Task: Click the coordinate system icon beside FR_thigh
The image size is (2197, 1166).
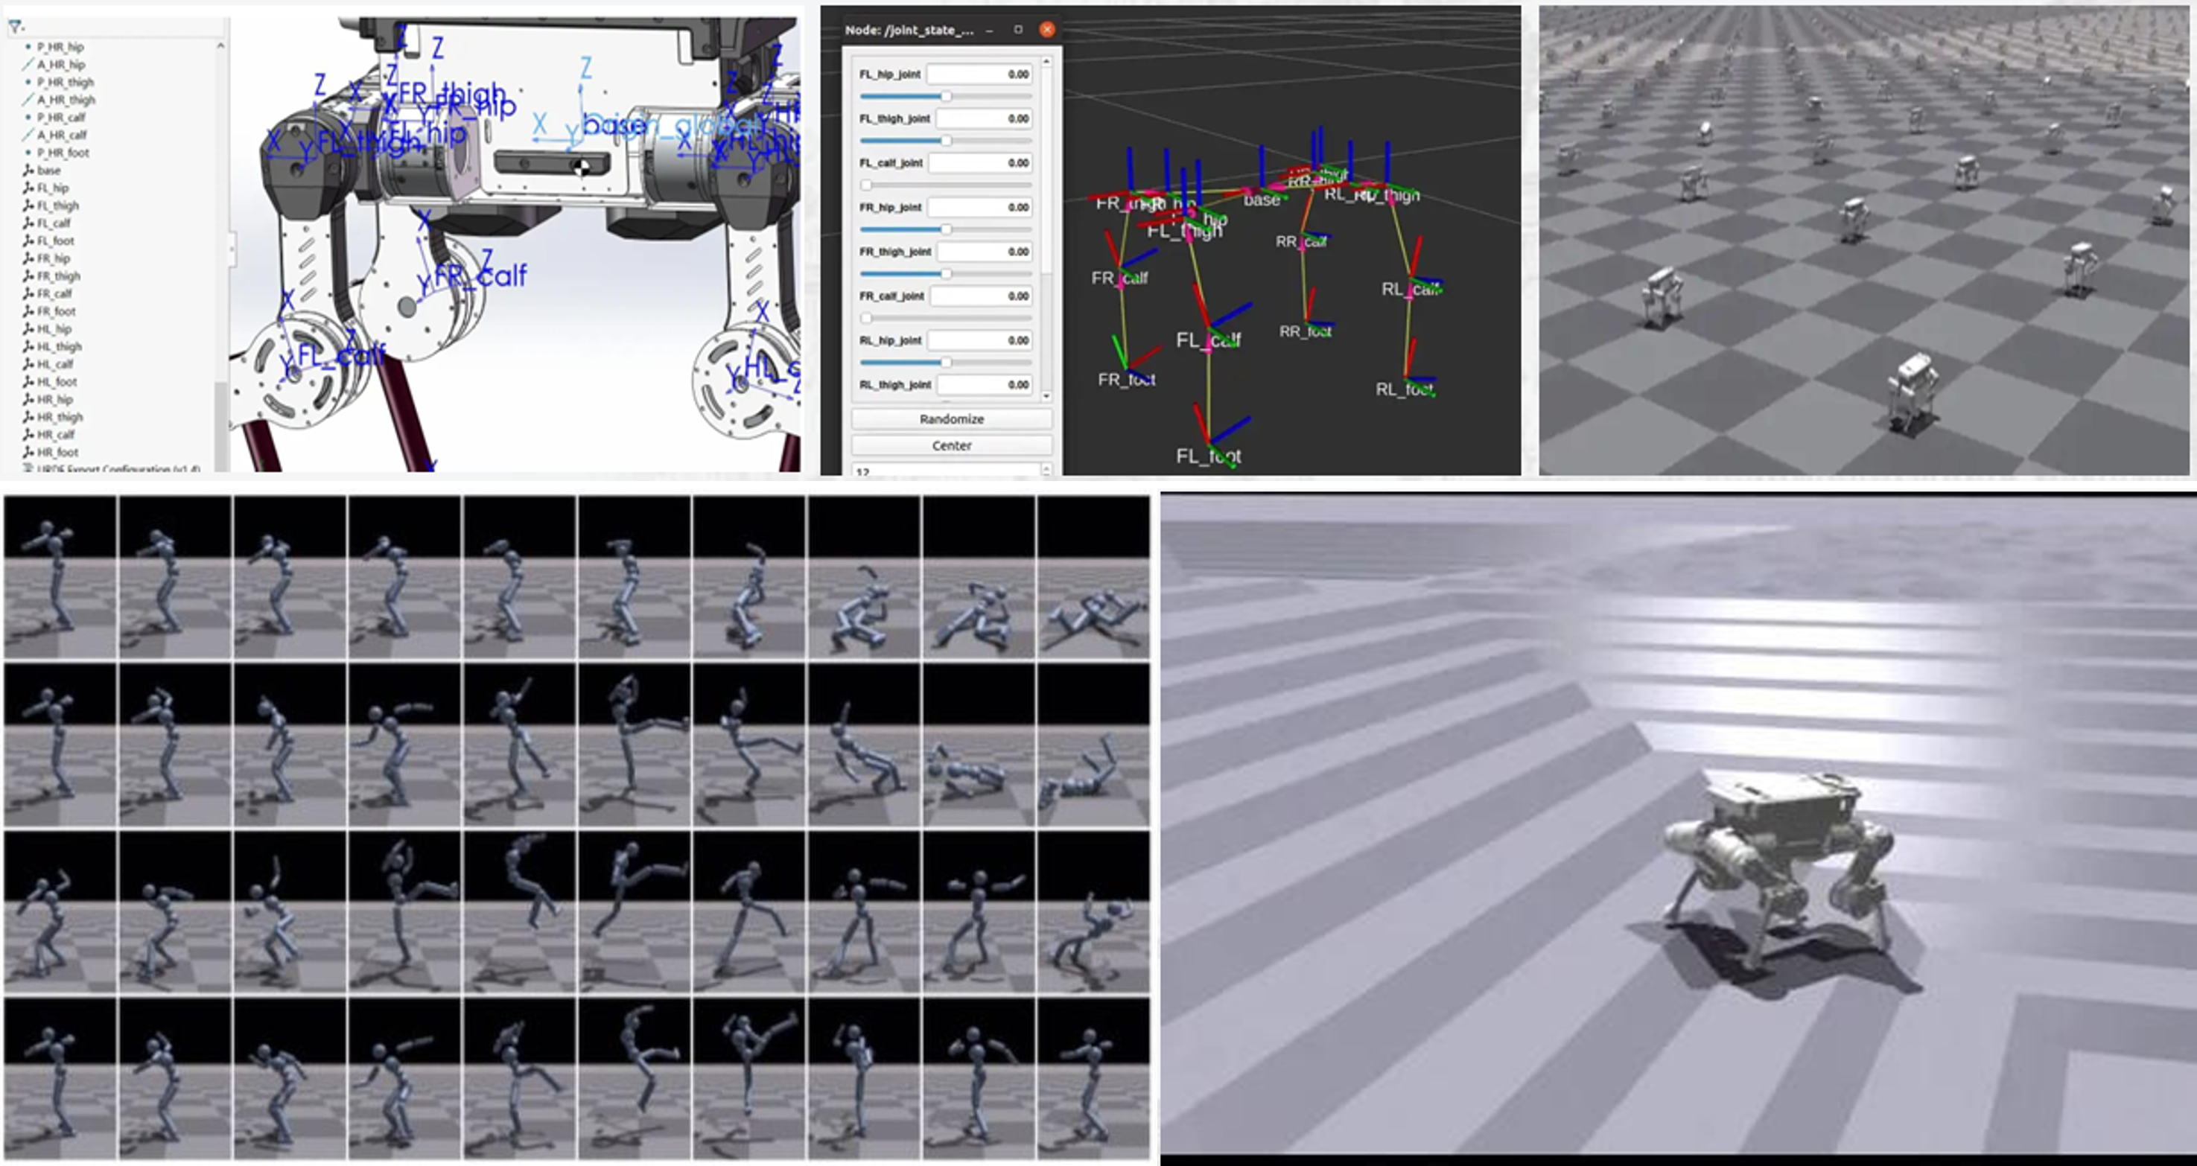Action: [28, 276]
